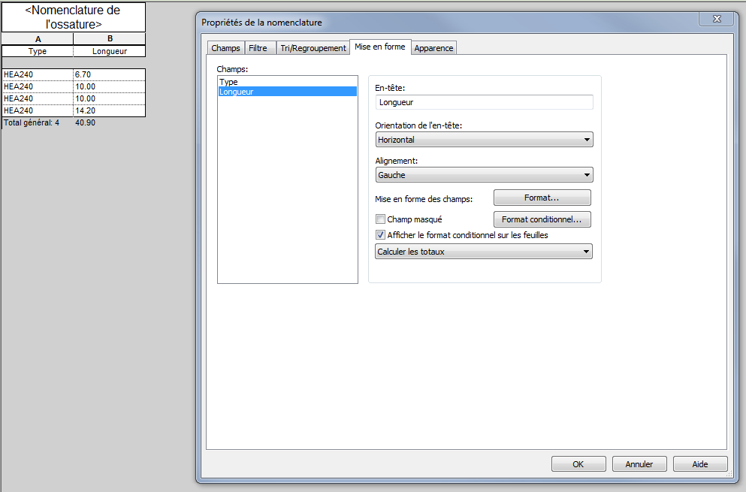Image resolution: width=746 pixels, height=492 pixels.
Task: Expand the Orientation de l'en-tête dropdown
Action: click(x=484, y=140)
